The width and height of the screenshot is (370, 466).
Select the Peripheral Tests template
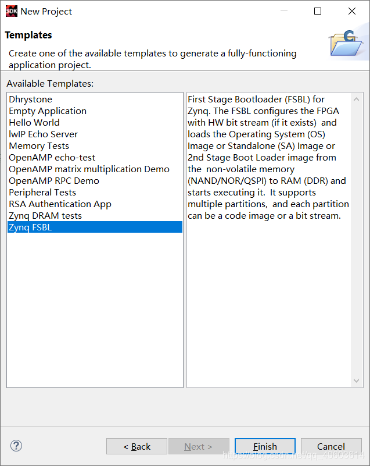(x=95, y=193)
